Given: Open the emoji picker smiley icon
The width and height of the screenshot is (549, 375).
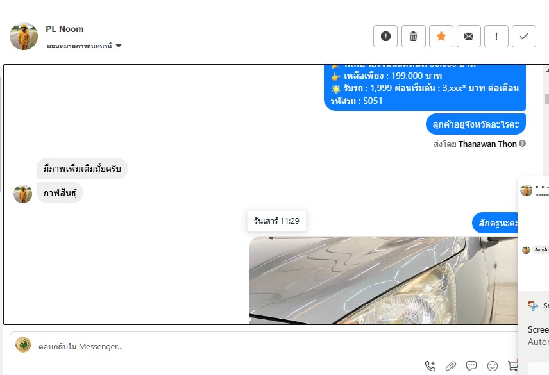Looking at the screenshot, I should click(493, 366).
